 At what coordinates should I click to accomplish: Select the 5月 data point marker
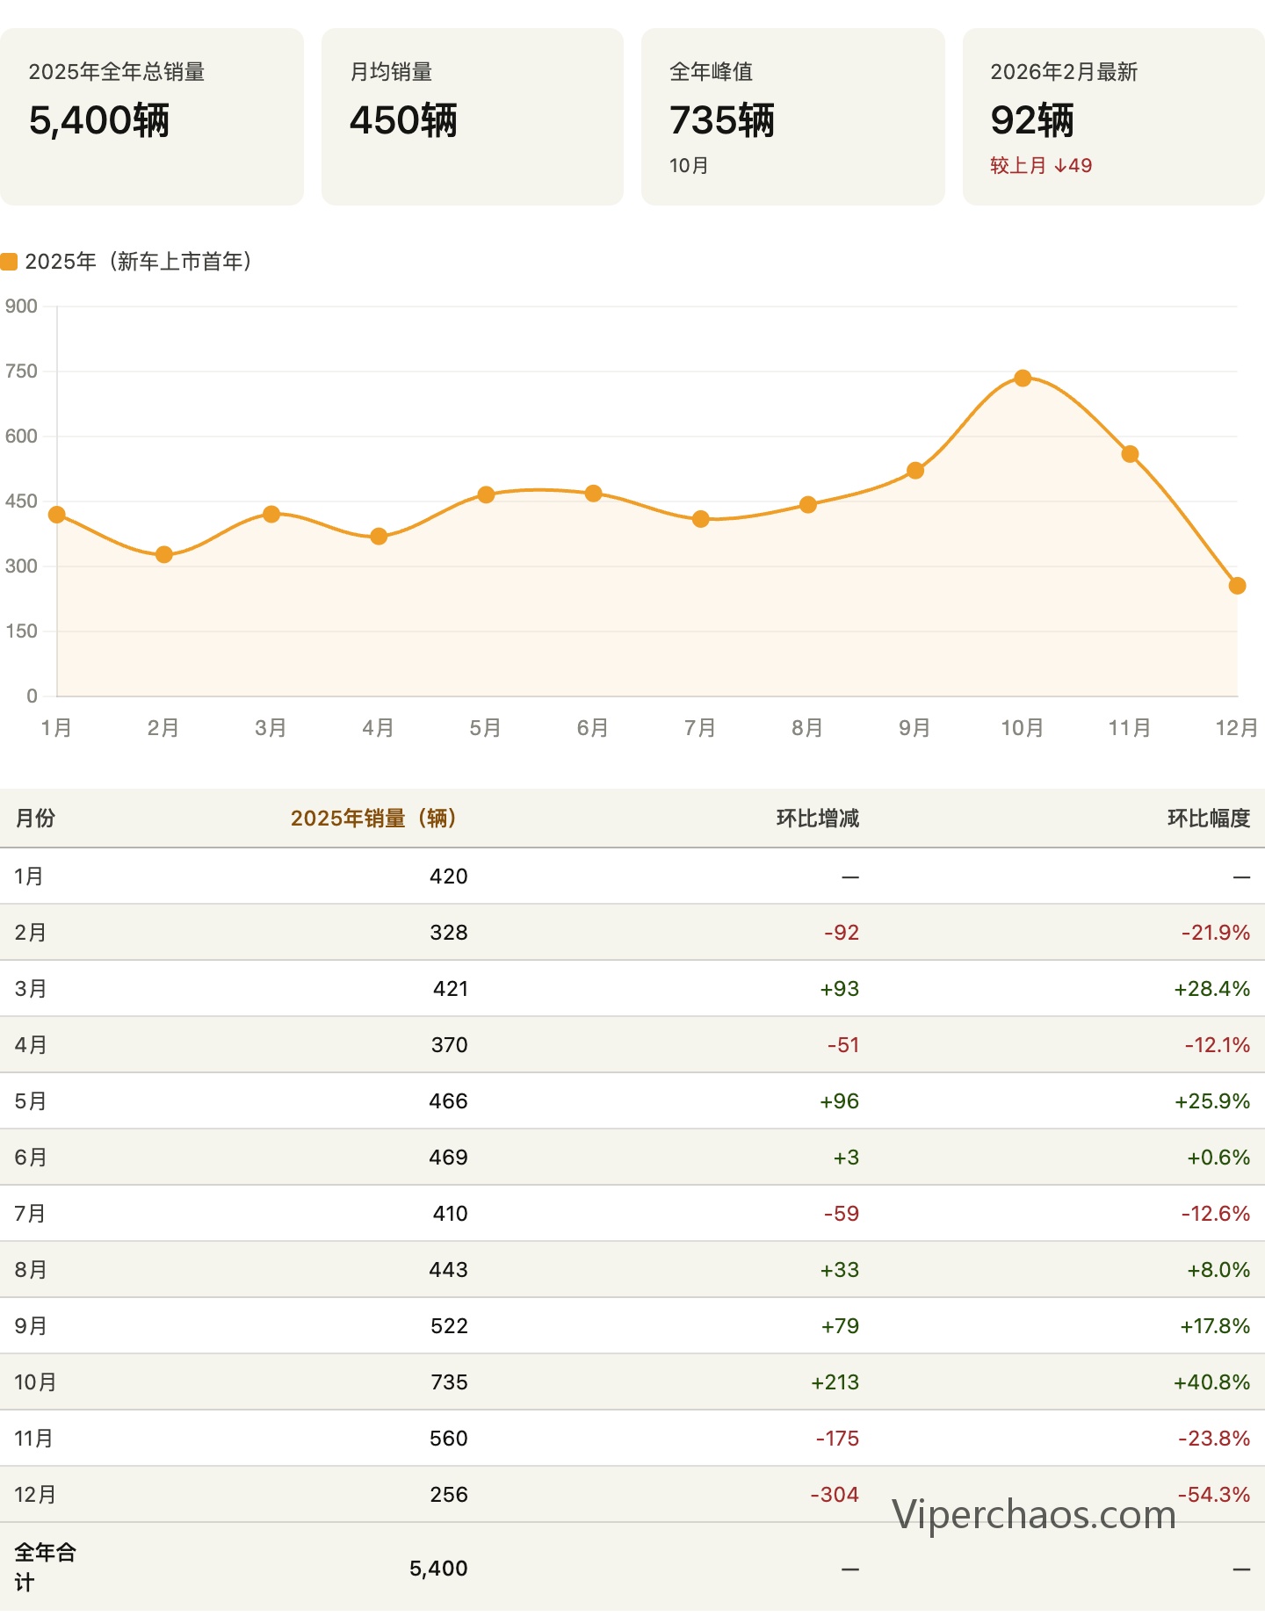[486, 494]
